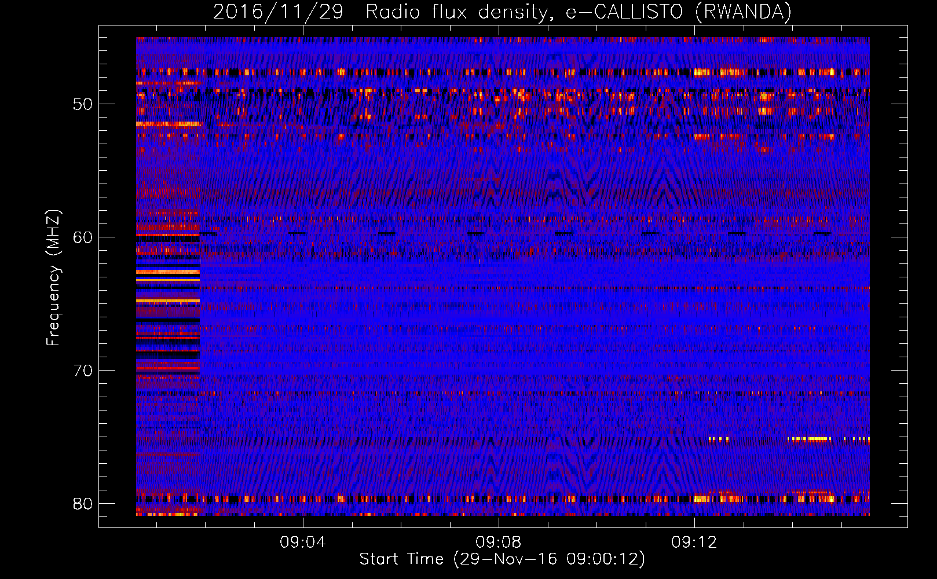Click the 09:12 time tick label

694,543
